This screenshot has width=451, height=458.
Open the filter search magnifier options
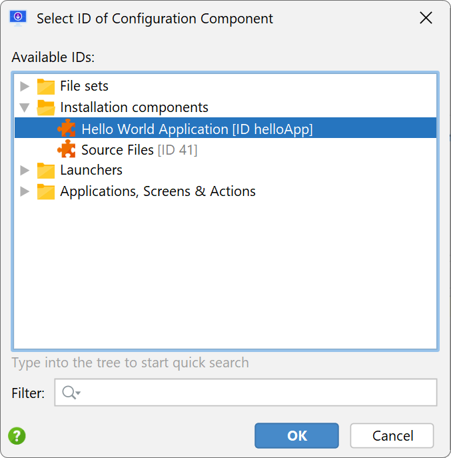[71, 393]
